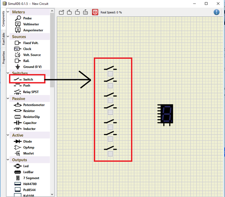Pick the Potentiometer icon
The height and width of the screenshot is (197, 225).
click(x=18, y=105)
